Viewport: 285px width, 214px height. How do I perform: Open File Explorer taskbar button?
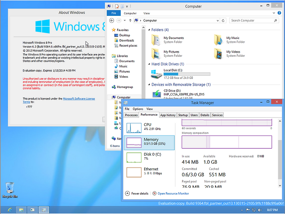click(21, 210)
